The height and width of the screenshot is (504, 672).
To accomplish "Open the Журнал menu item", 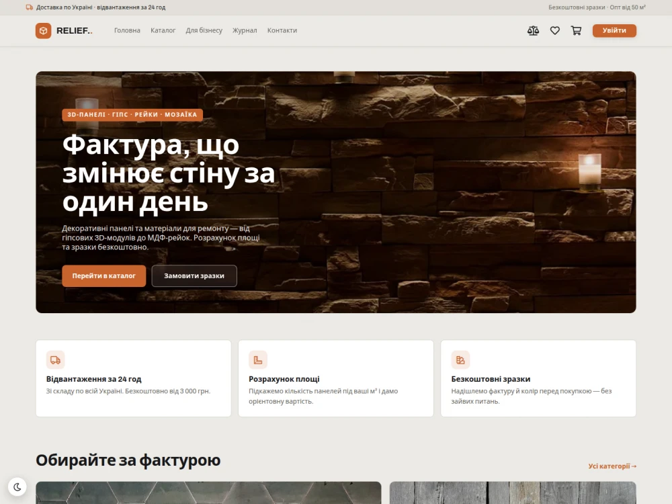I will click(245, 30).
